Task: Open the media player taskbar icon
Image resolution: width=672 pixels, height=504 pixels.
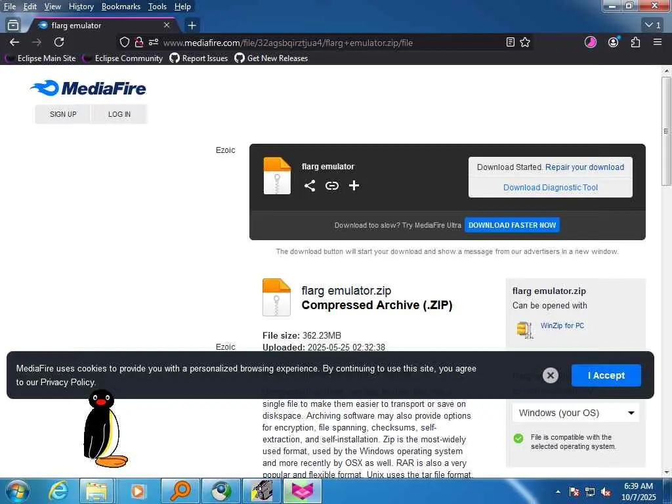Action: [138, 491]
